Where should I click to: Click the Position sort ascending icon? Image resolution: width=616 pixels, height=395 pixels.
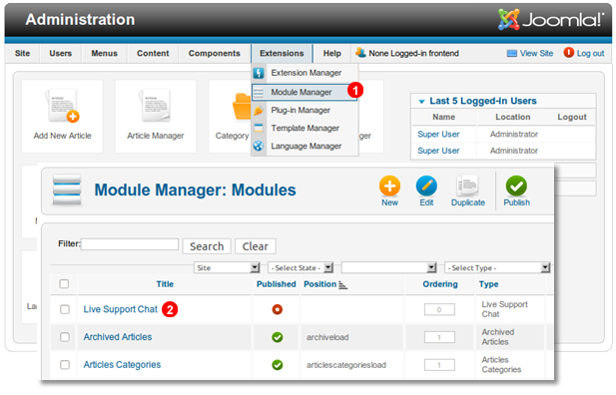tap(343, 285)
